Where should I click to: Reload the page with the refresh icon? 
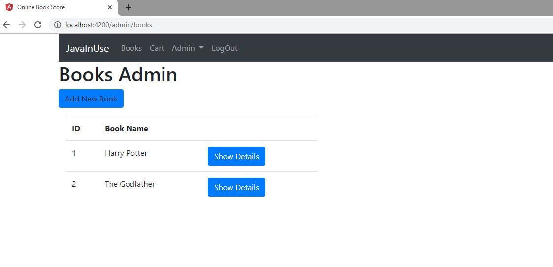[x=38, y=25]
